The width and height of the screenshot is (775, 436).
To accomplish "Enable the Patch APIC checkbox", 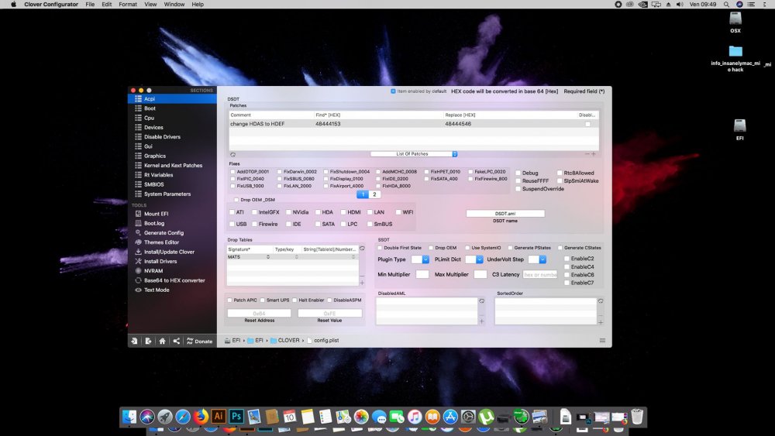I will point(230,300).
